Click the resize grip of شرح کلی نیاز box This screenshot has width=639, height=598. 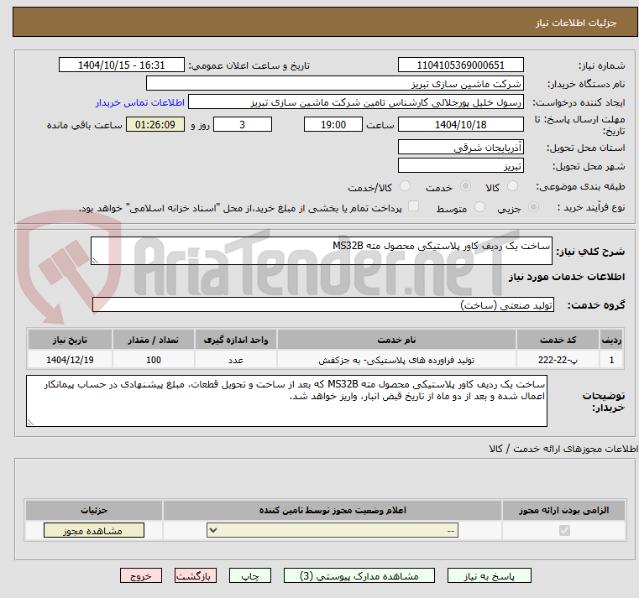pyautogui.click(x=95, y=261)
